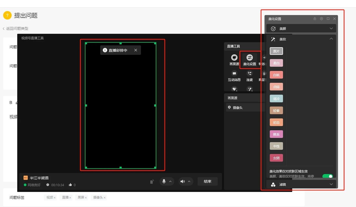The height and width of the screenshot is (207, 356).
Task: Select the 初恋 makeup preset
Action: (x=276, y=122)
